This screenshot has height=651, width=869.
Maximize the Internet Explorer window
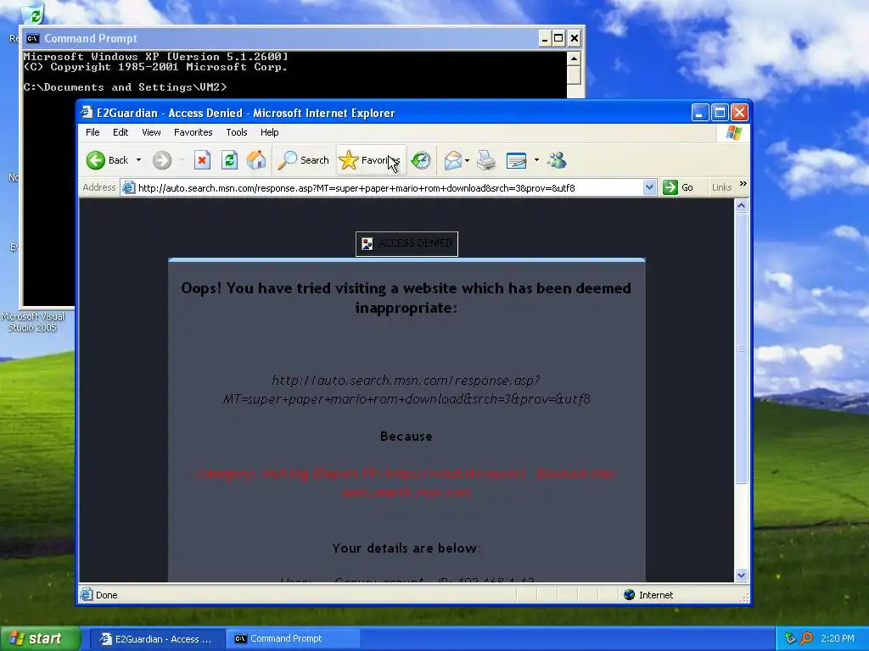pos(720,113)
